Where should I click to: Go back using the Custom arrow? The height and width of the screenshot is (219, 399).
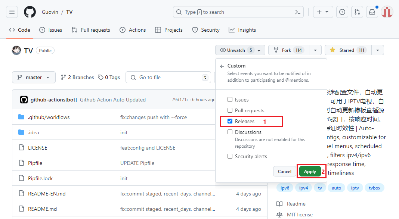[x=222, y=66]
